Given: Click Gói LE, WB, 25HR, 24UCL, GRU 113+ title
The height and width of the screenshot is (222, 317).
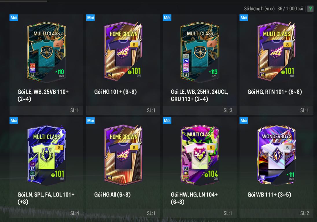Looking at the screenshot, I should coord(199,95).
